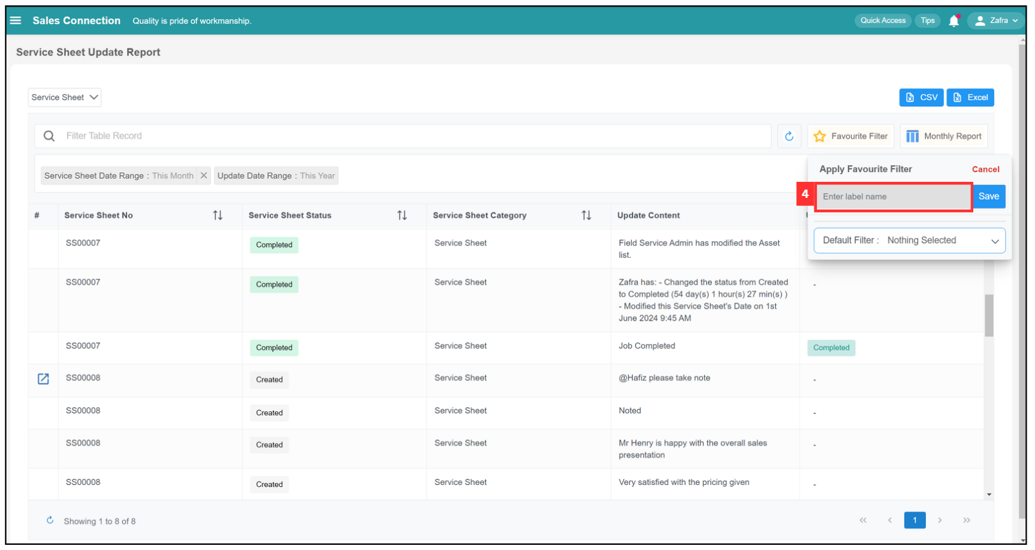Sort by Service Sheet No column
The height and width of the screenshot is (550, 1035).
(x=218, y=215)
